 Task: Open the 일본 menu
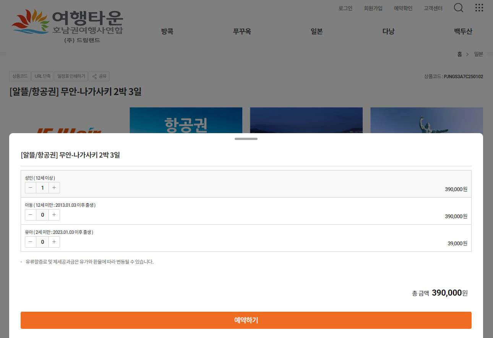[316, 32]
